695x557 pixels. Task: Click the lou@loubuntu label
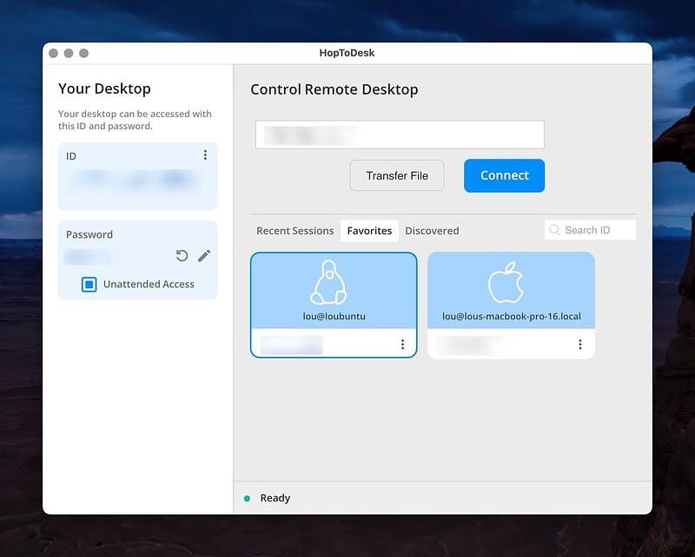coord(334,316)
